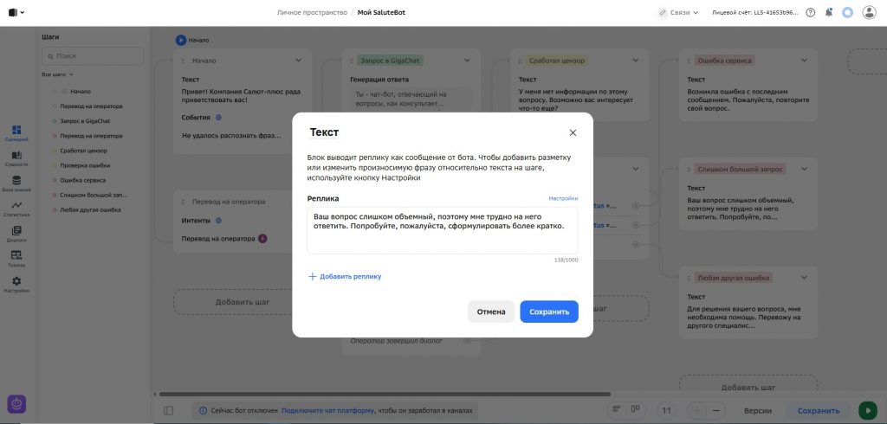Click the vertical layout icon in bottom bar
The image size is (887, 424).
click(x=635, y=410)
